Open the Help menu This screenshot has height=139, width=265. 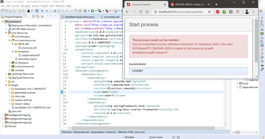68,6
